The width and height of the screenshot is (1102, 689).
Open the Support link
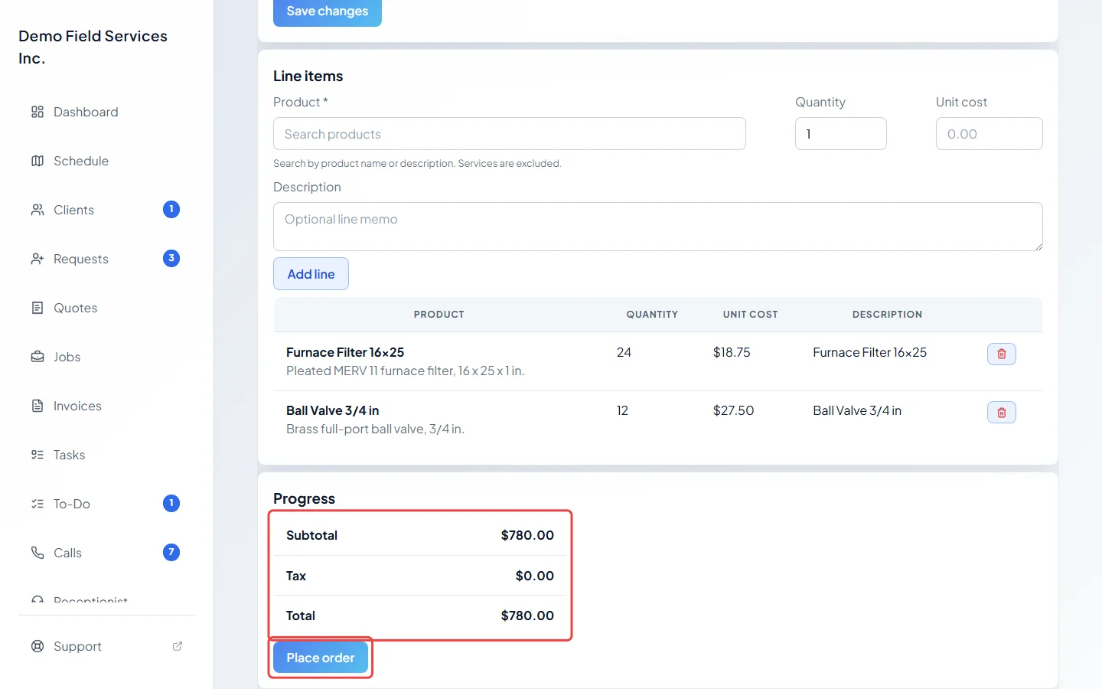(107, 646)
